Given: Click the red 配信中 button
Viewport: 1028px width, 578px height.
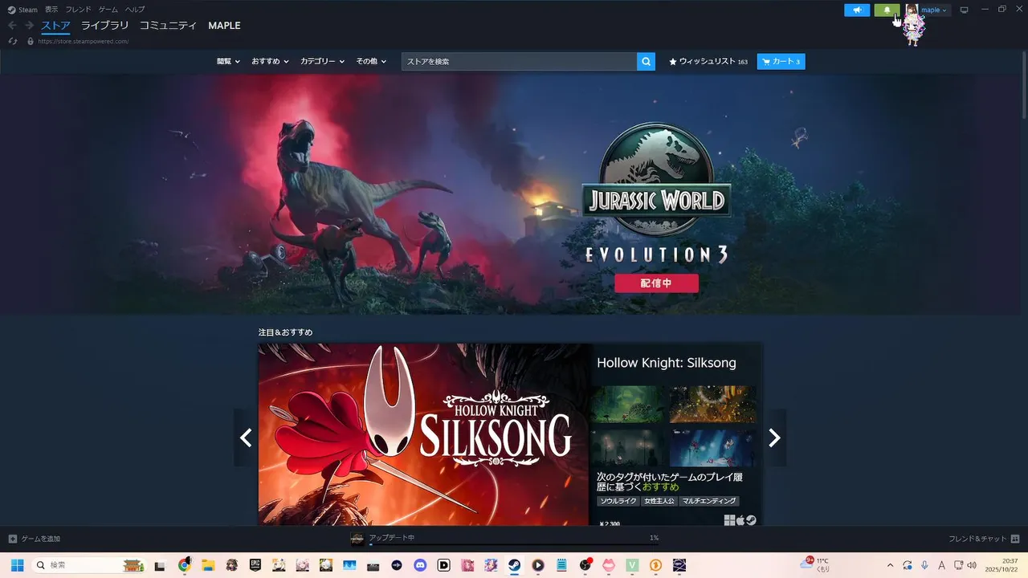Looking at the screenshot, I should 656,283.
